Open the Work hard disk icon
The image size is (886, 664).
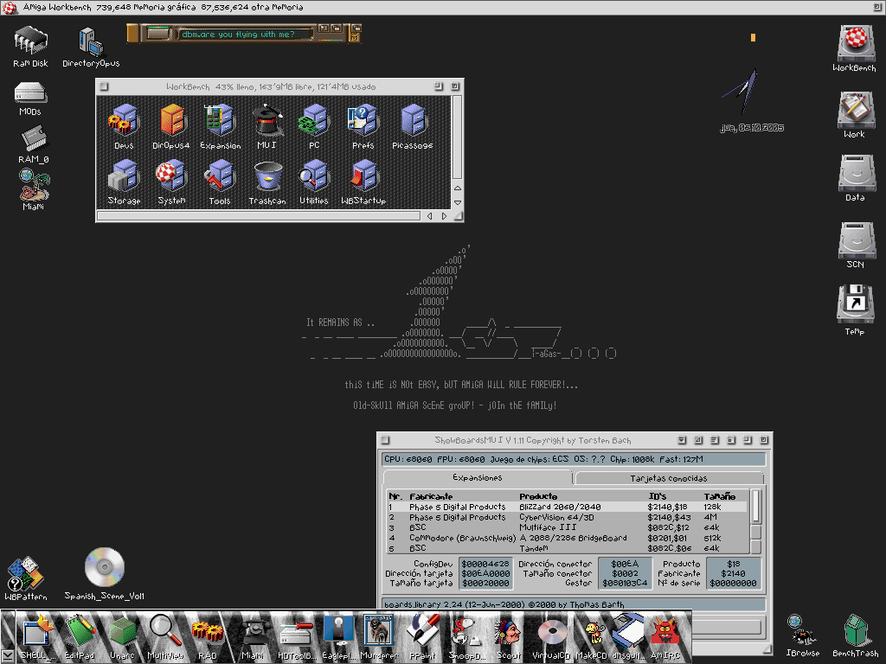click(x=854, y=115)
